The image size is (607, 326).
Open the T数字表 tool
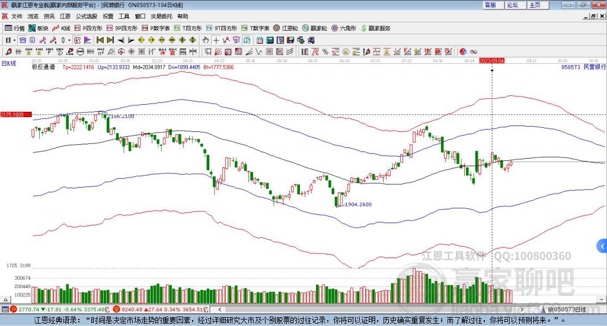(x=255, y=28)
